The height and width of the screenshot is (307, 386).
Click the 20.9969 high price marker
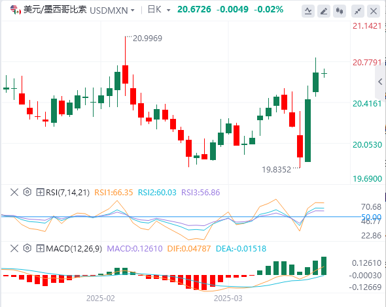tap(147, 39)
